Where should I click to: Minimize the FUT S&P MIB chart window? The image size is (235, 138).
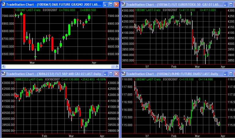tap(105, 74)
